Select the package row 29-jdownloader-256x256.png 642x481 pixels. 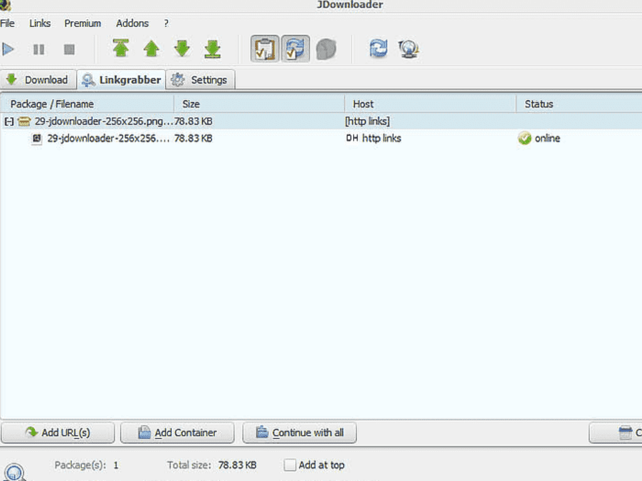pyautogui.click(x=321, y=122)
